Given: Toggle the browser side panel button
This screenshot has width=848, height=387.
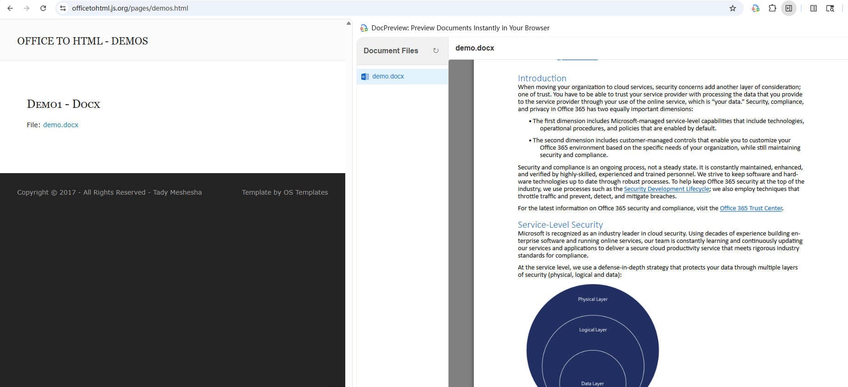Looking at the screenshot, I should pyautogui.click(x=789, y=8).
